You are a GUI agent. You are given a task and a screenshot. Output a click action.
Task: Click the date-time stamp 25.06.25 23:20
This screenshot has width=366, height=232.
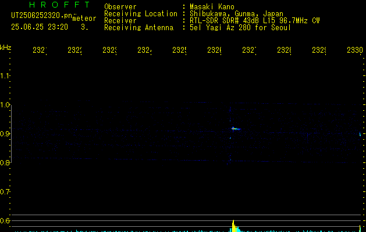click(x=40, y=27)
